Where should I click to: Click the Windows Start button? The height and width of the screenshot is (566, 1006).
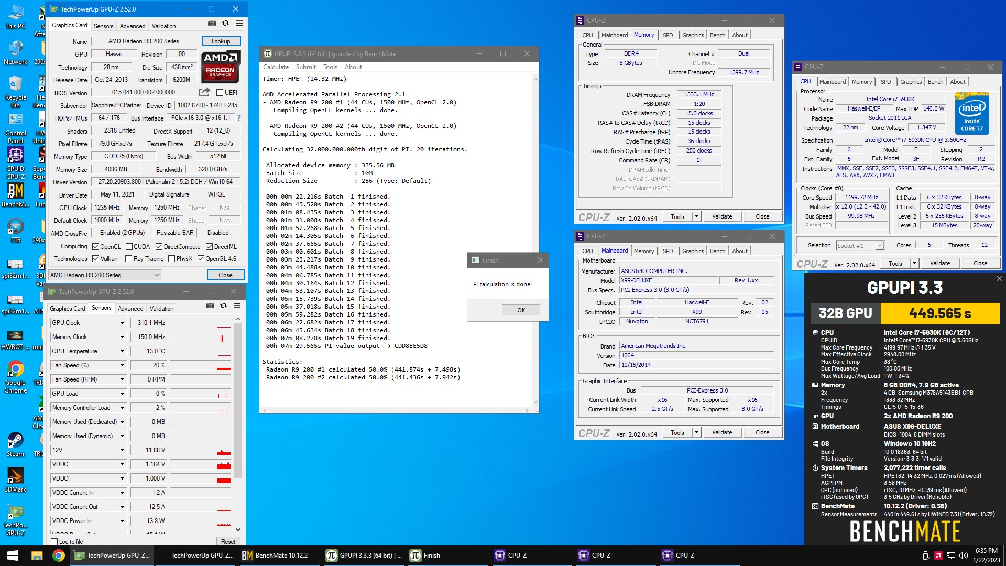(x=13, y=556)
